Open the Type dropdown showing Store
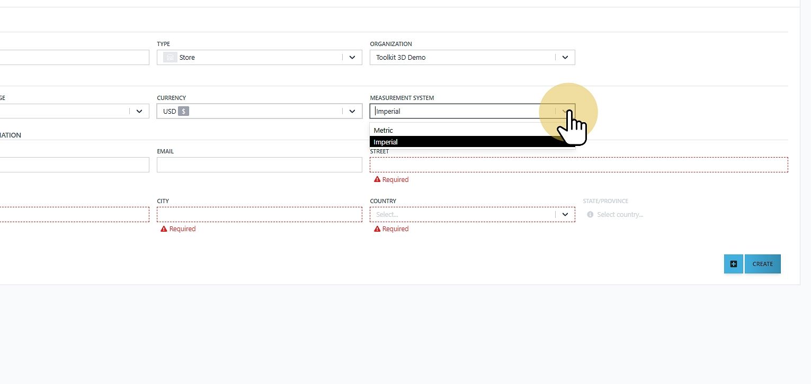This screenshot has width=811, height=384. [x=259, y=57]
